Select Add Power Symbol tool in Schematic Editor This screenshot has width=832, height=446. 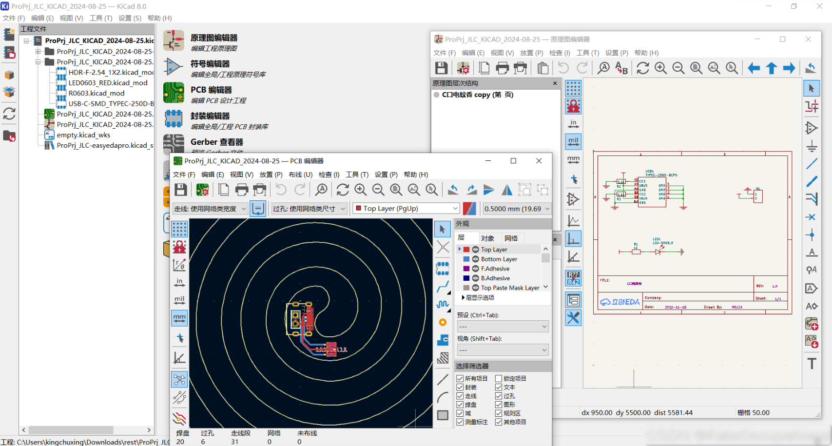click(x=812, y=146)
